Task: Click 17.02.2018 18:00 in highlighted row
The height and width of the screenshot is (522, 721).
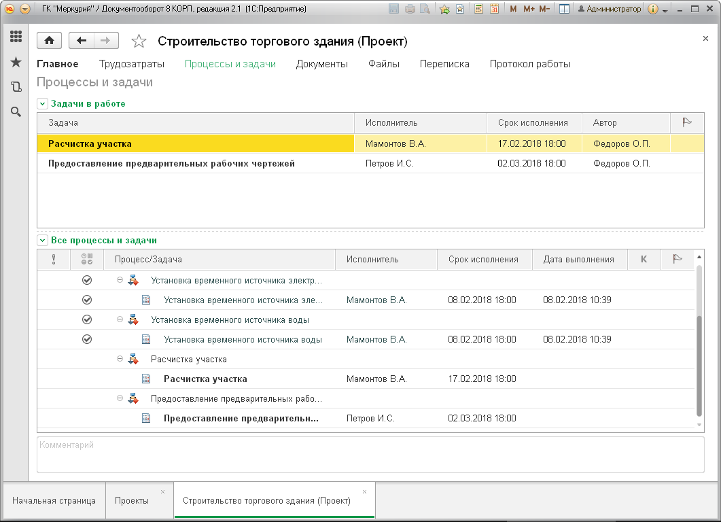Action: point(531,143)
